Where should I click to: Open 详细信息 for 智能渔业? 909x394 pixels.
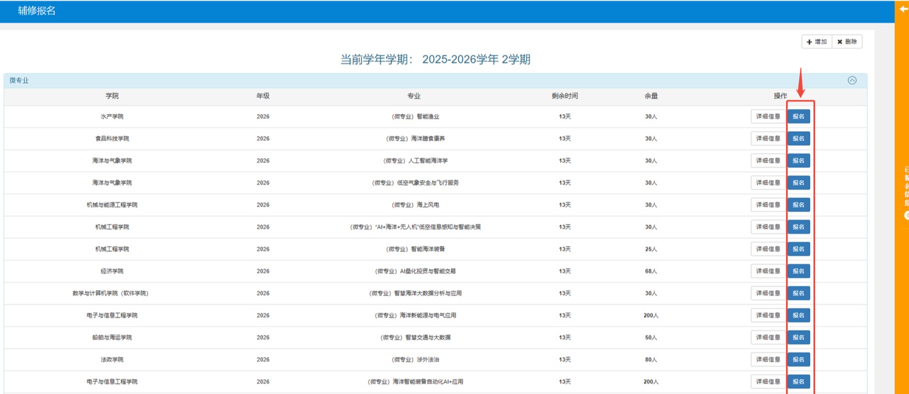tap(768, 116)
